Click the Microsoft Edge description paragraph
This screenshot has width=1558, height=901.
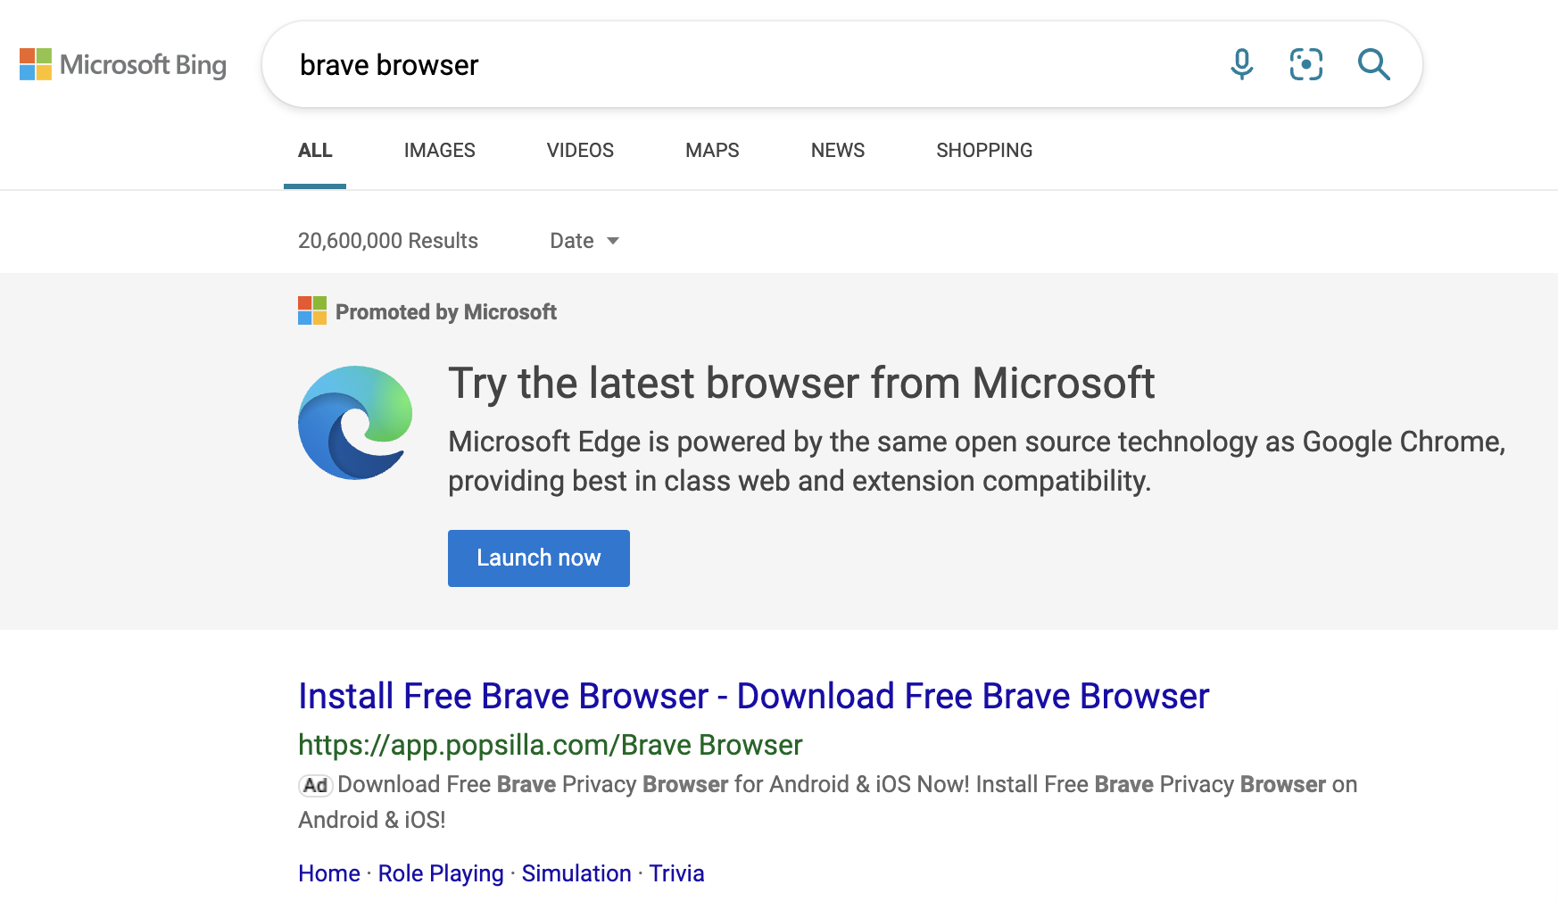(x=977, y=461)
